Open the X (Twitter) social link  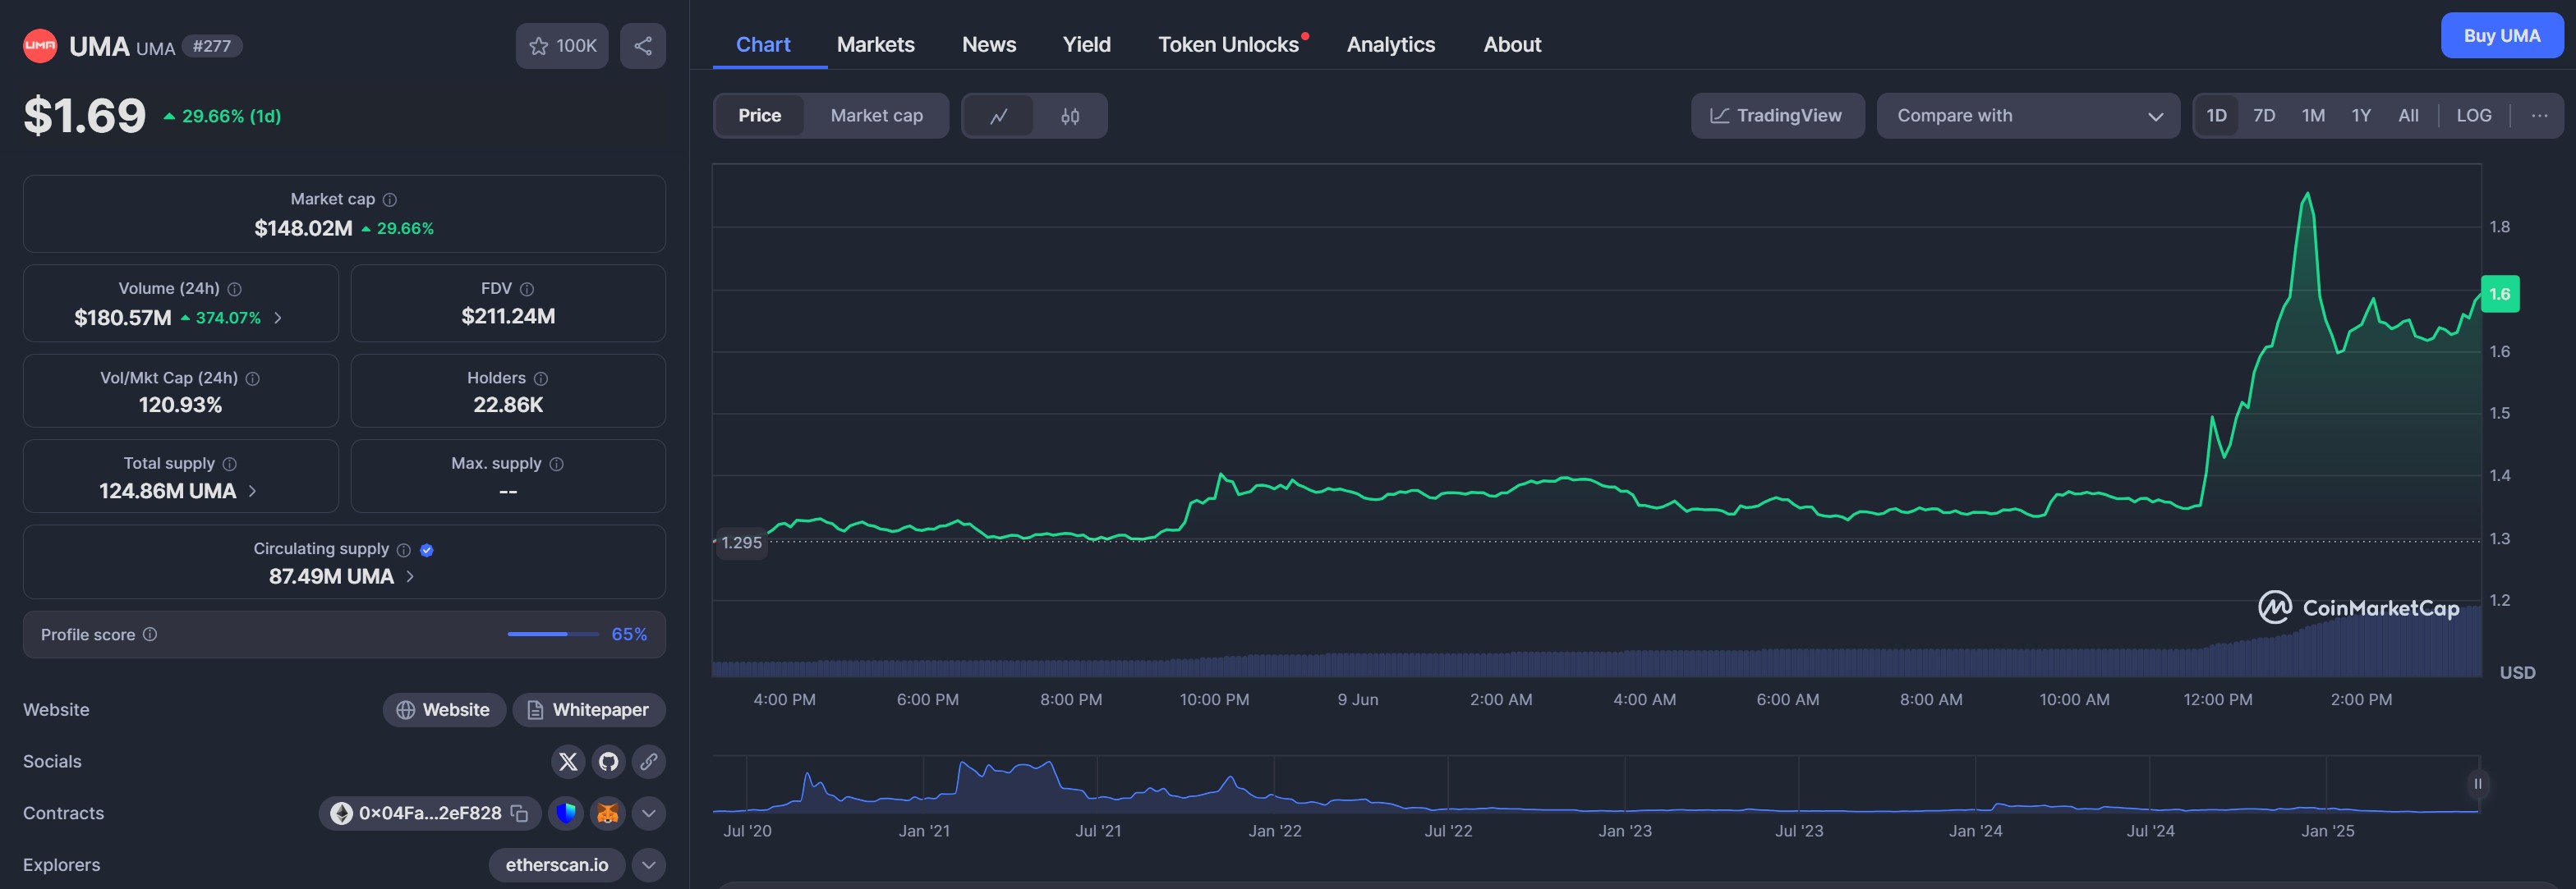point(568,761)
